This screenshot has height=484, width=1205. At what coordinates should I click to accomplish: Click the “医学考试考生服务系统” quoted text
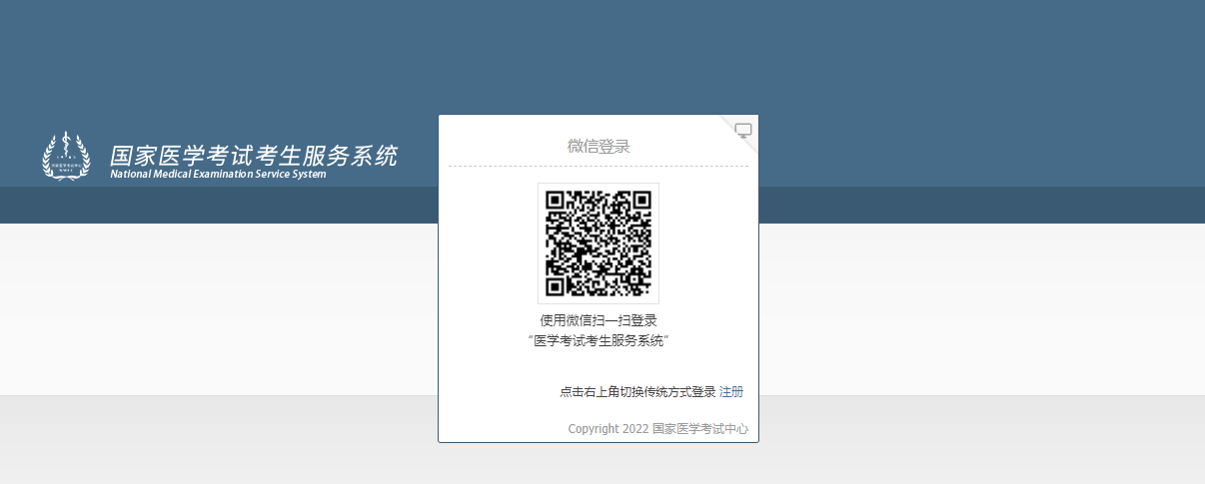[599, 340]
